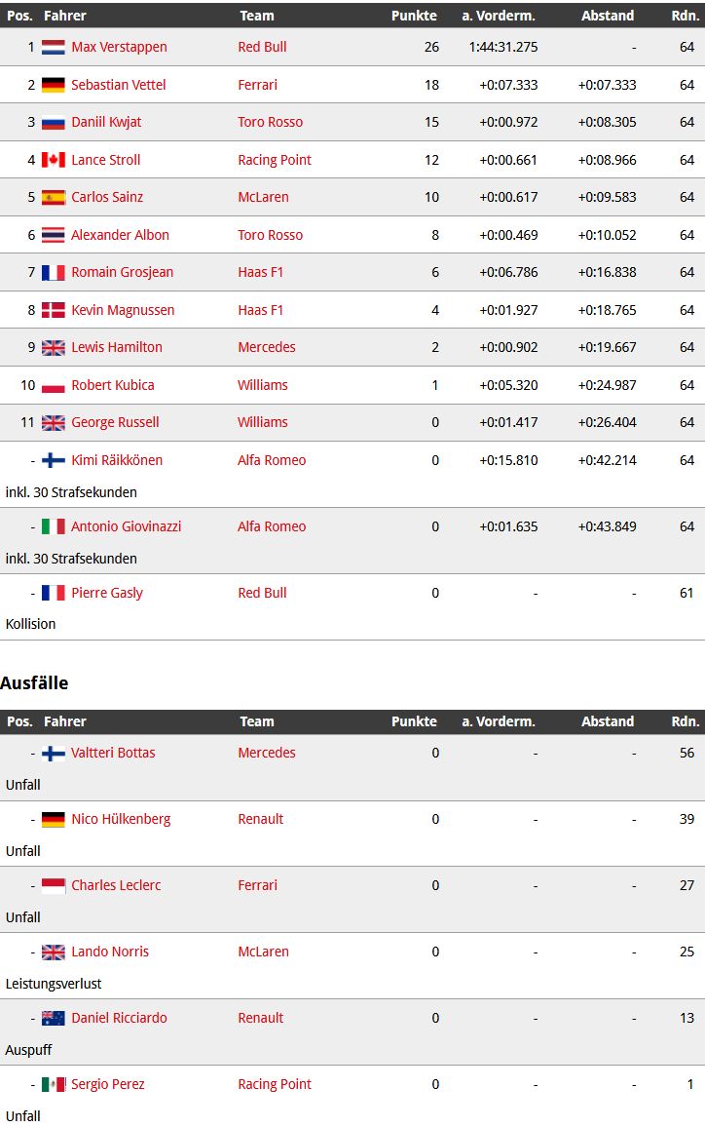705x1127 pixels.
Task: Open Lewis Hamilton's Mercedes team link
Action: [x=267, y=347]
